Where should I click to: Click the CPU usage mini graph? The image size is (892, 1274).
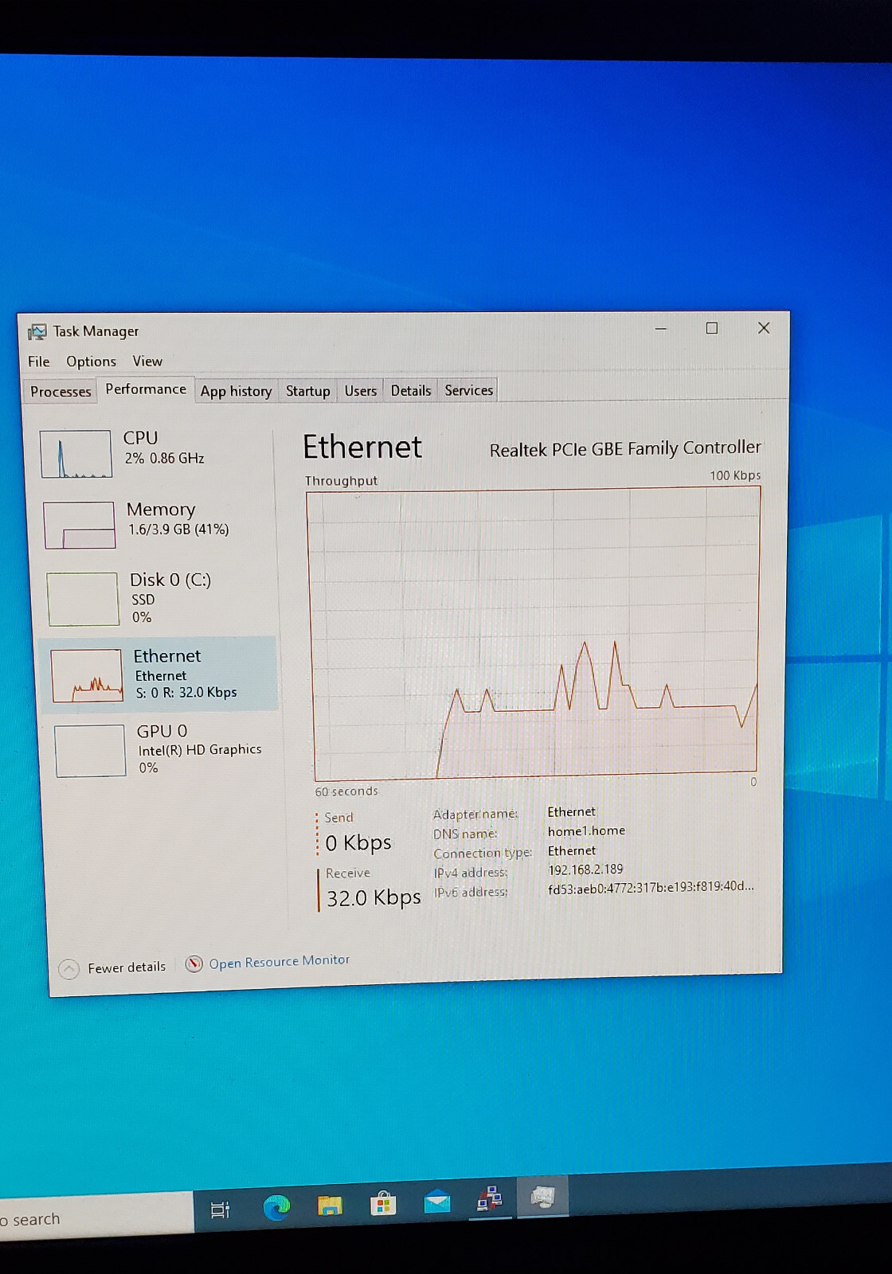coord(76,454)
